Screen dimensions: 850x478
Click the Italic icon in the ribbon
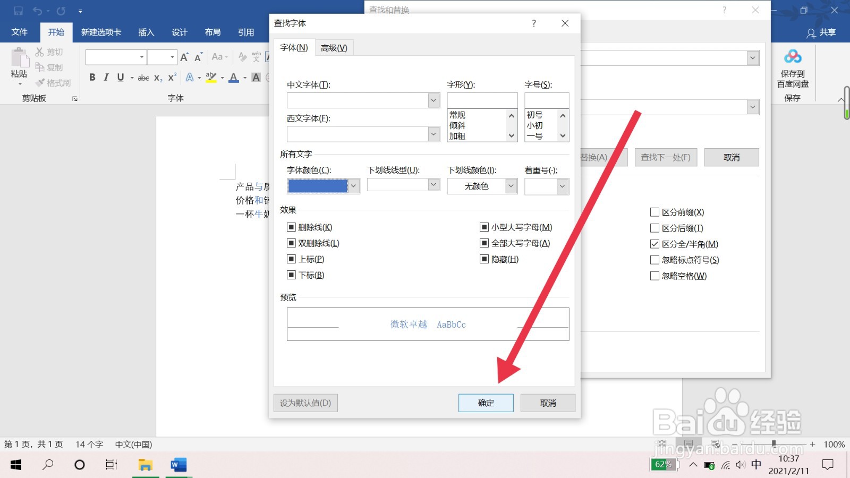coord(106,78)
